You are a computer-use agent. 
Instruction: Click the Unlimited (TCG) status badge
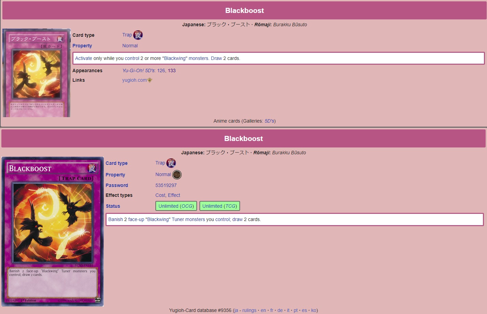pyautogui.click(x=220, y=206)
